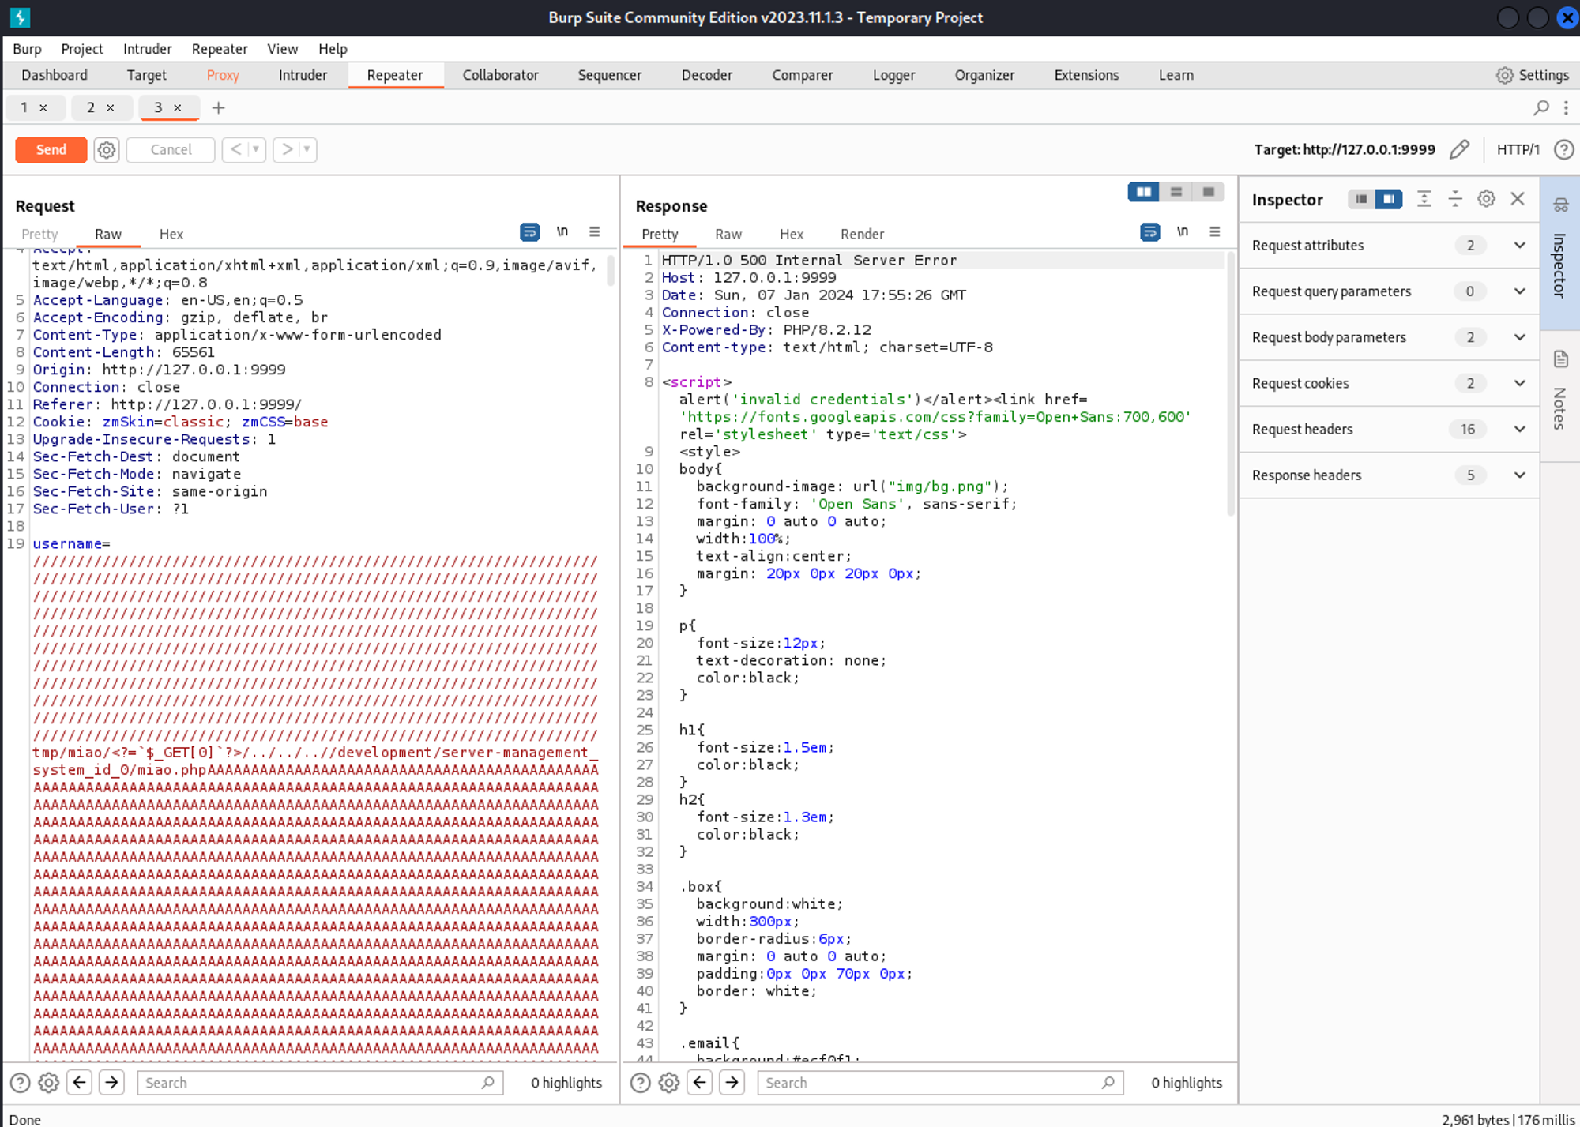The height and width of the screenshot is (1127, 1580).
Task: Expand the Request headers section
Action: [1519, 429]
